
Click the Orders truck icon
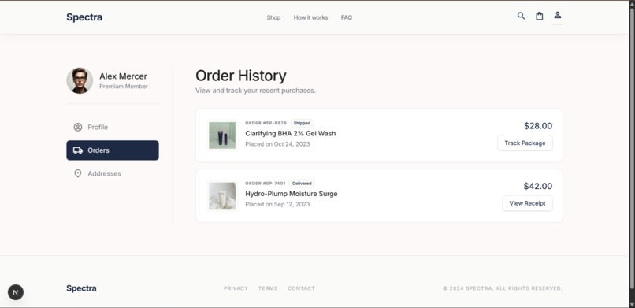tap(78, 150)
